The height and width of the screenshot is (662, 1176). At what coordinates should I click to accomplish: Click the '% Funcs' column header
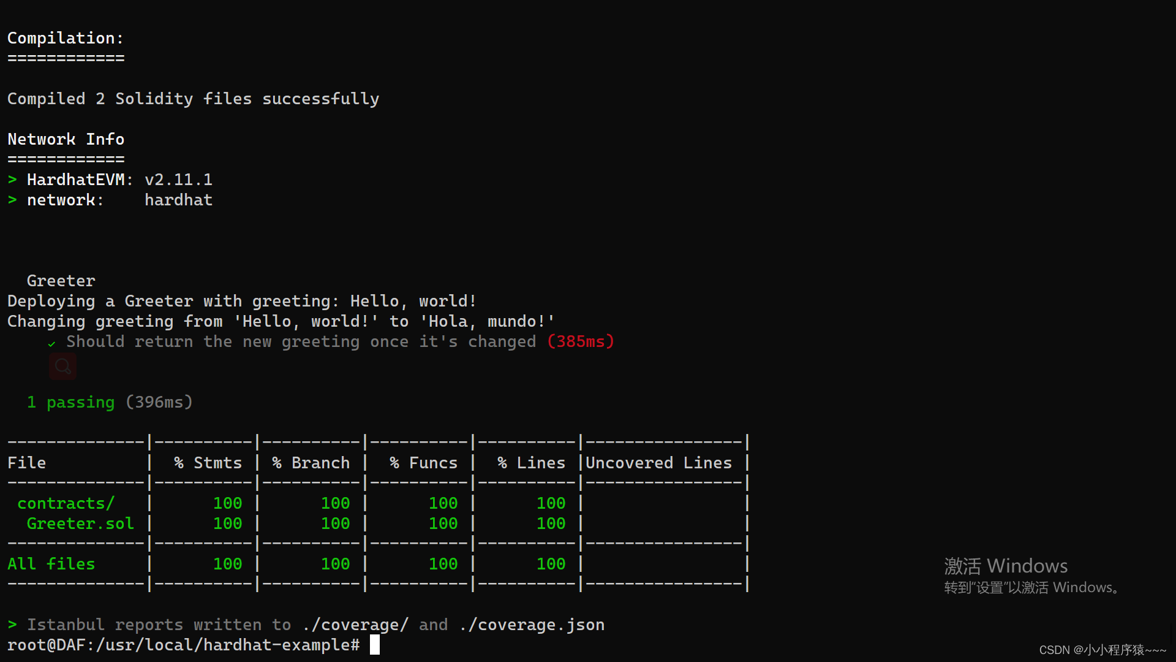[x=424, y=463]
